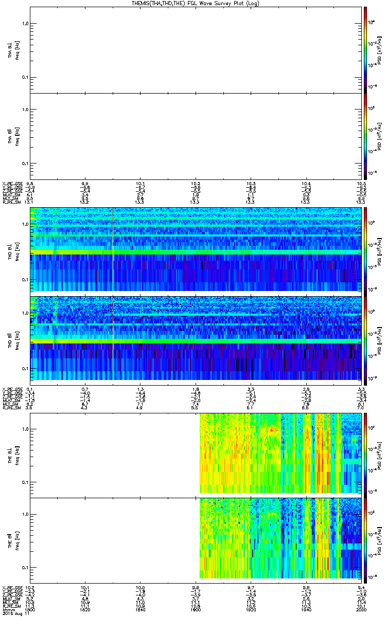Click the 1920 time tick label

click(x=251, y=609)
